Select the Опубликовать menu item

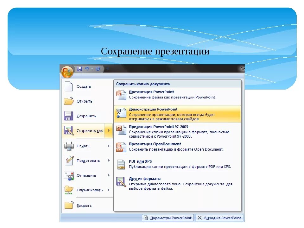[x=87, y=190]
